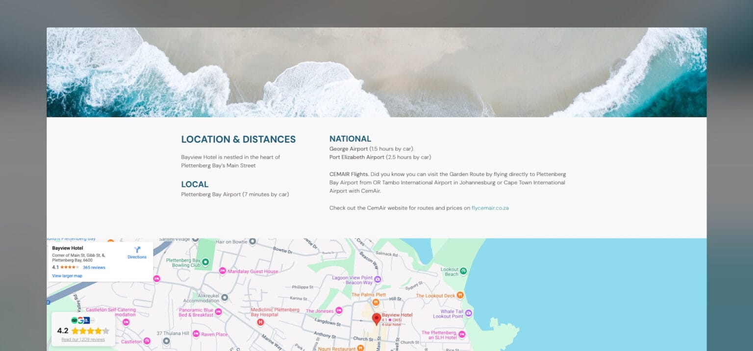Select the Mediclinic Plettenberg Bay Hospital marker
Image resolution: width=753 pixels, height=351 pixels.
coord(260,322)
